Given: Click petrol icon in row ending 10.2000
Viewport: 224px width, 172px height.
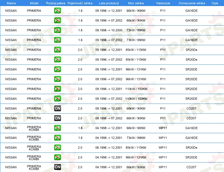Looking at the screenshot, I should click(x=57, y=30).
